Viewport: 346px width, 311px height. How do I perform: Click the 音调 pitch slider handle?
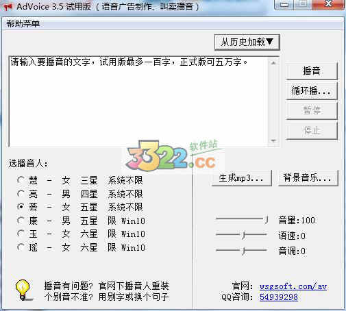coord(243,251)
